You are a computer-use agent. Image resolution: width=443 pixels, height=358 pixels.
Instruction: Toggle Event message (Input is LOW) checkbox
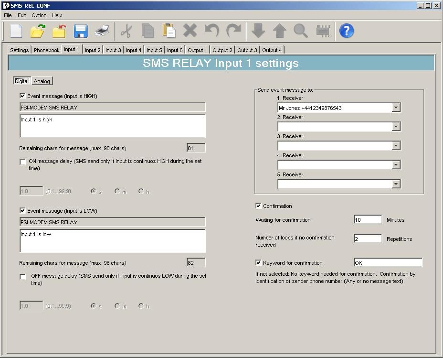click(x=22, y=210)
